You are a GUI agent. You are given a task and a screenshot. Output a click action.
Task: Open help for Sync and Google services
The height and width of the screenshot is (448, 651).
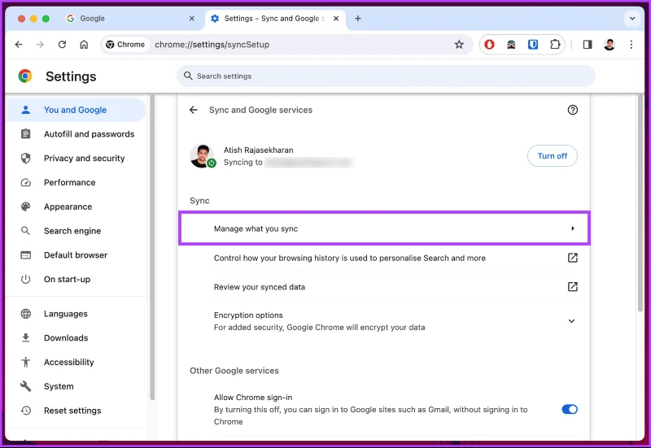[573, 110]
